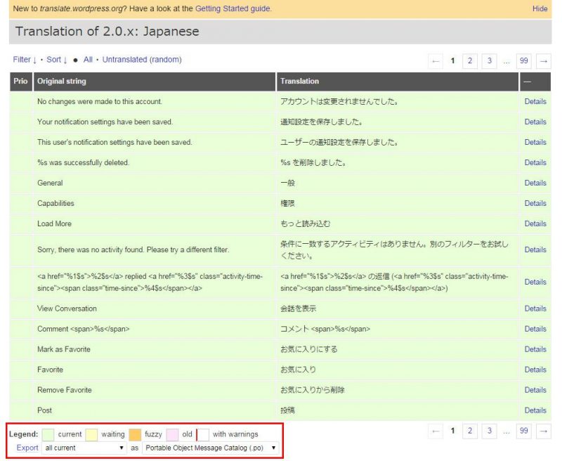
Task: Click next page arrow in bottom pagination
Action: (x=543, y=431)
